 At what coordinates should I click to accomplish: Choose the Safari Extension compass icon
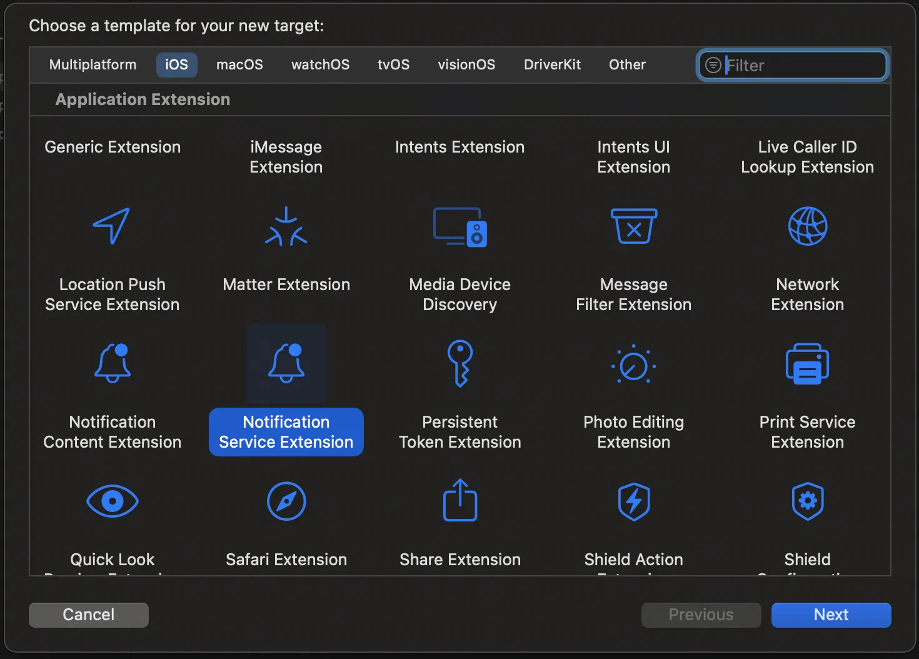pos(286,501)
